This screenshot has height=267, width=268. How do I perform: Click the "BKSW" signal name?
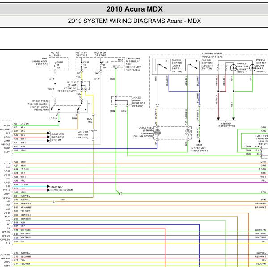[x=7, y=125]
